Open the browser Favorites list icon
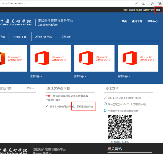Viewport: 163px width, 154px height. (x=152, y=3)
